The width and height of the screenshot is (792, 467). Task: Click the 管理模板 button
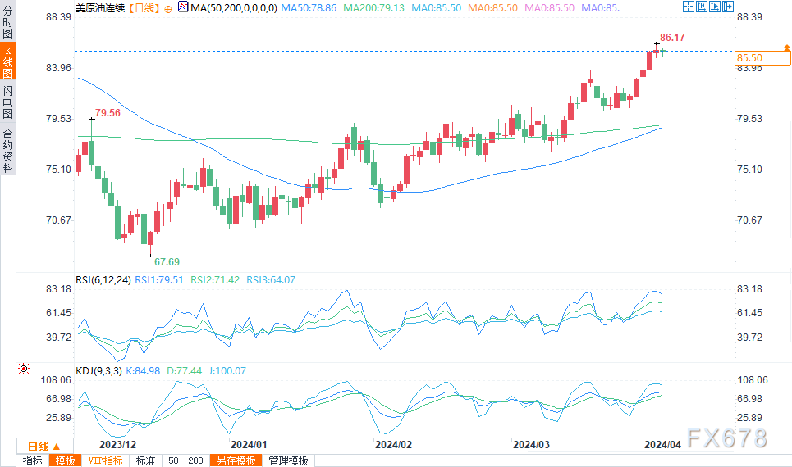click(x=288, y=460)
